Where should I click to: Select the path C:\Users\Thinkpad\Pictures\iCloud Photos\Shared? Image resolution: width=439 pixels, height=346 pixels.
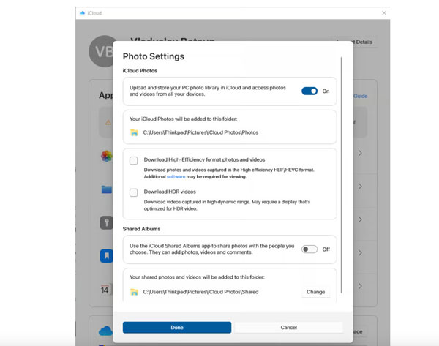pos(200,292)
